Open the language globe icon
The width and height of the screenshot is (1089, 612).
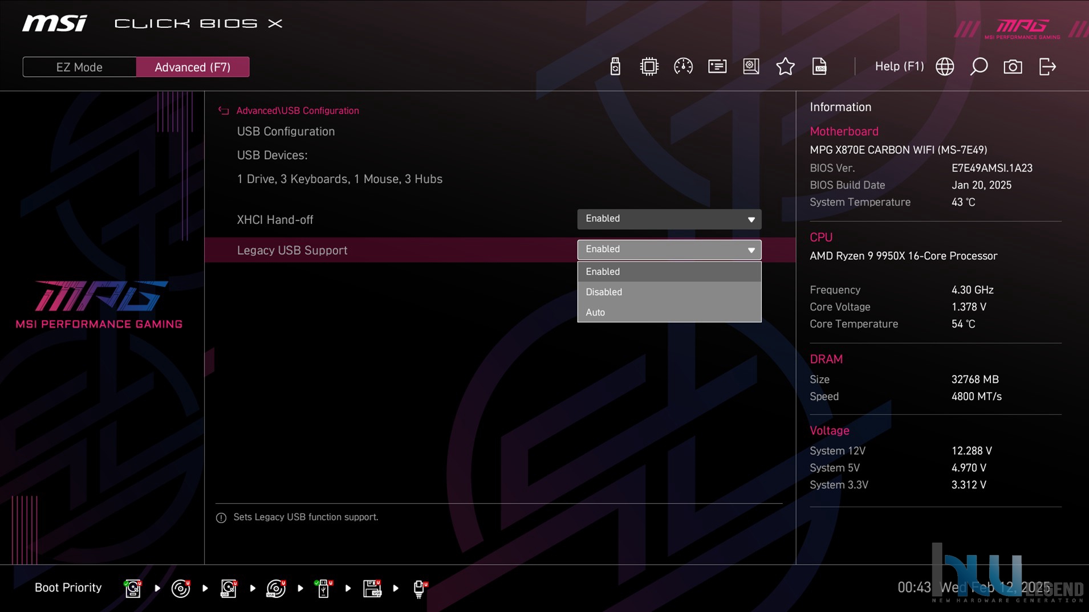pyautogui.click(x=945, y=67)
